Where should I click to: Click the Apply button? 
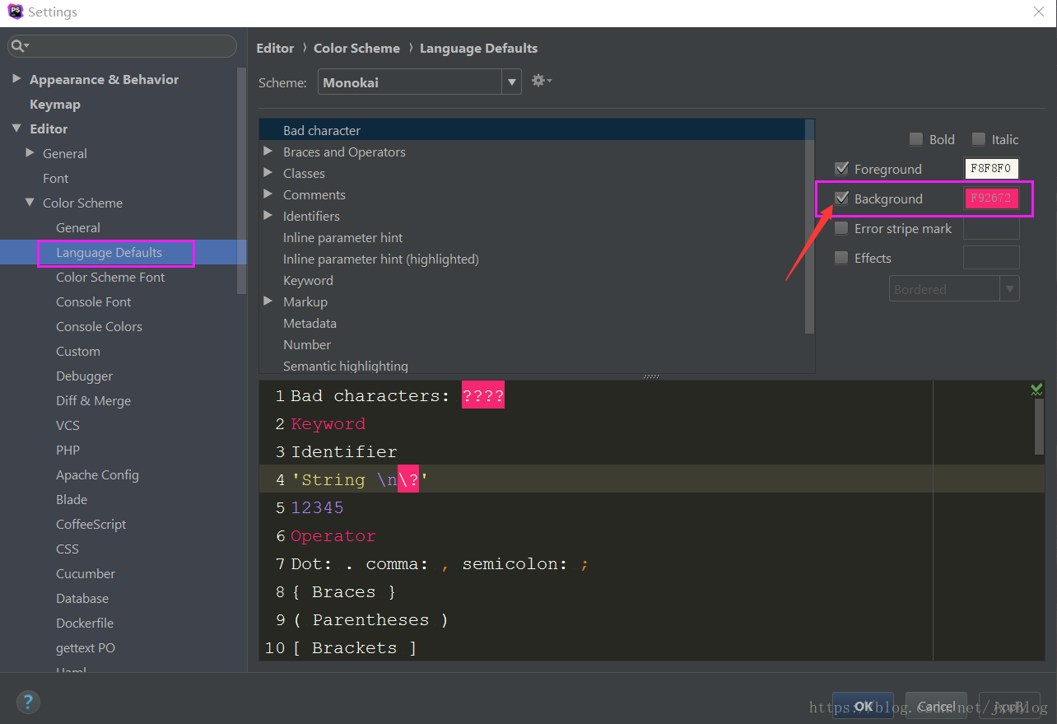click(x=1009, y=706)
